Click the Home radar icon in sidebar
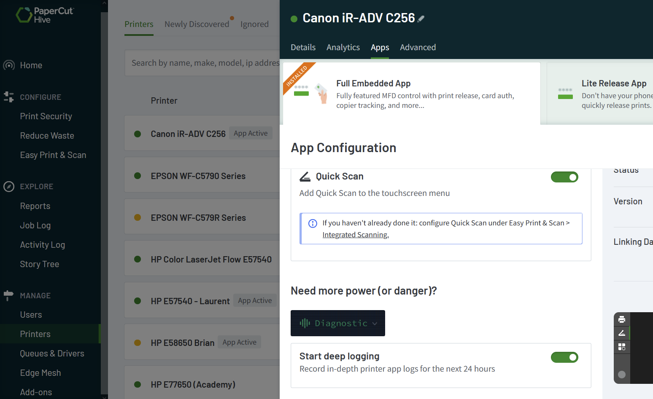The height and width of the screenshot is (399, 653). (x=9, y=65)
